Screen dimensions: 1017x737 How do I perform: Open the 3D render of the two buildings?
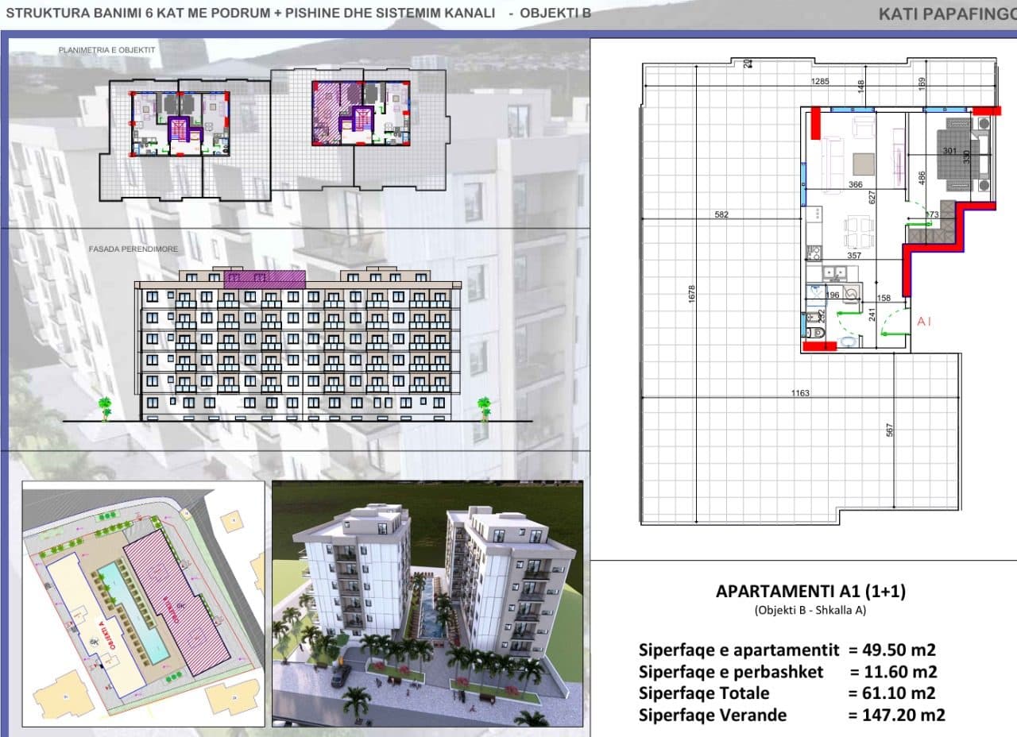(x=427, y=602)
